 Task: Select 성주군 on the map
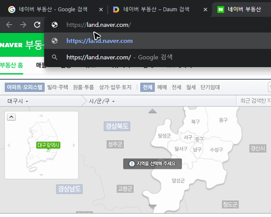coord(115,144)
